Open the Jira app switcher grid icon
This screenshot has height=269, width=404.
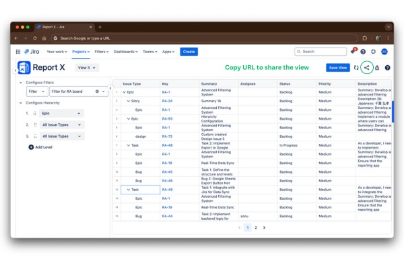18,52
